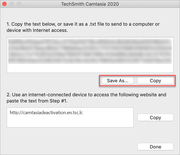
Task: Copy the deactivation website URL
Action: (x=155, y=118)
